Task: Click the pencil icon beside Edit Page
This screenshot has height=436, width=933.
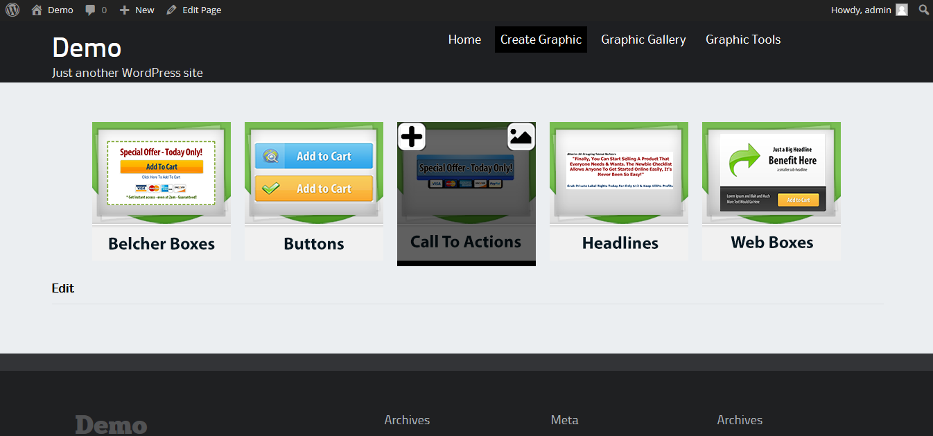Action: [171, 10]
